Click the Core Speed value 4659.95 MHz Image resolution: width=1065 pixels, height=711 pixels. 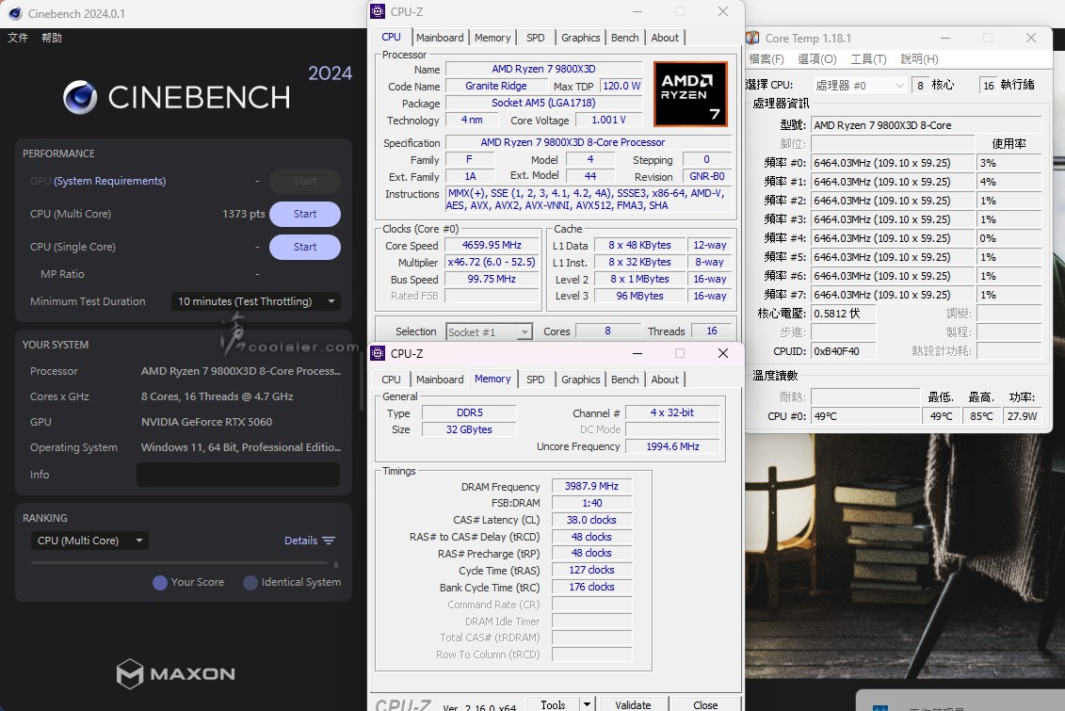coord(492,245)
